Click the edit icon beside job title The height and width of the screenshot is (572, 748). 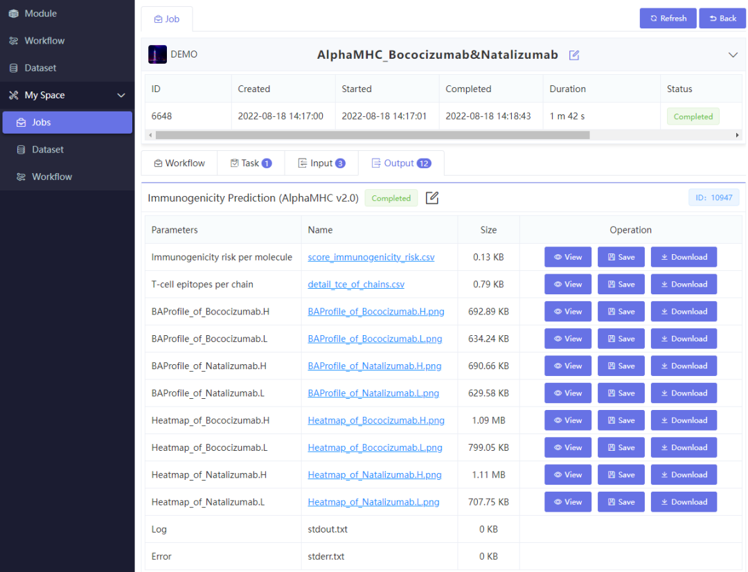573,55
